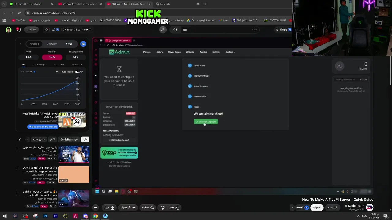Click the white Subscribe button

click(x=317, y=207)
